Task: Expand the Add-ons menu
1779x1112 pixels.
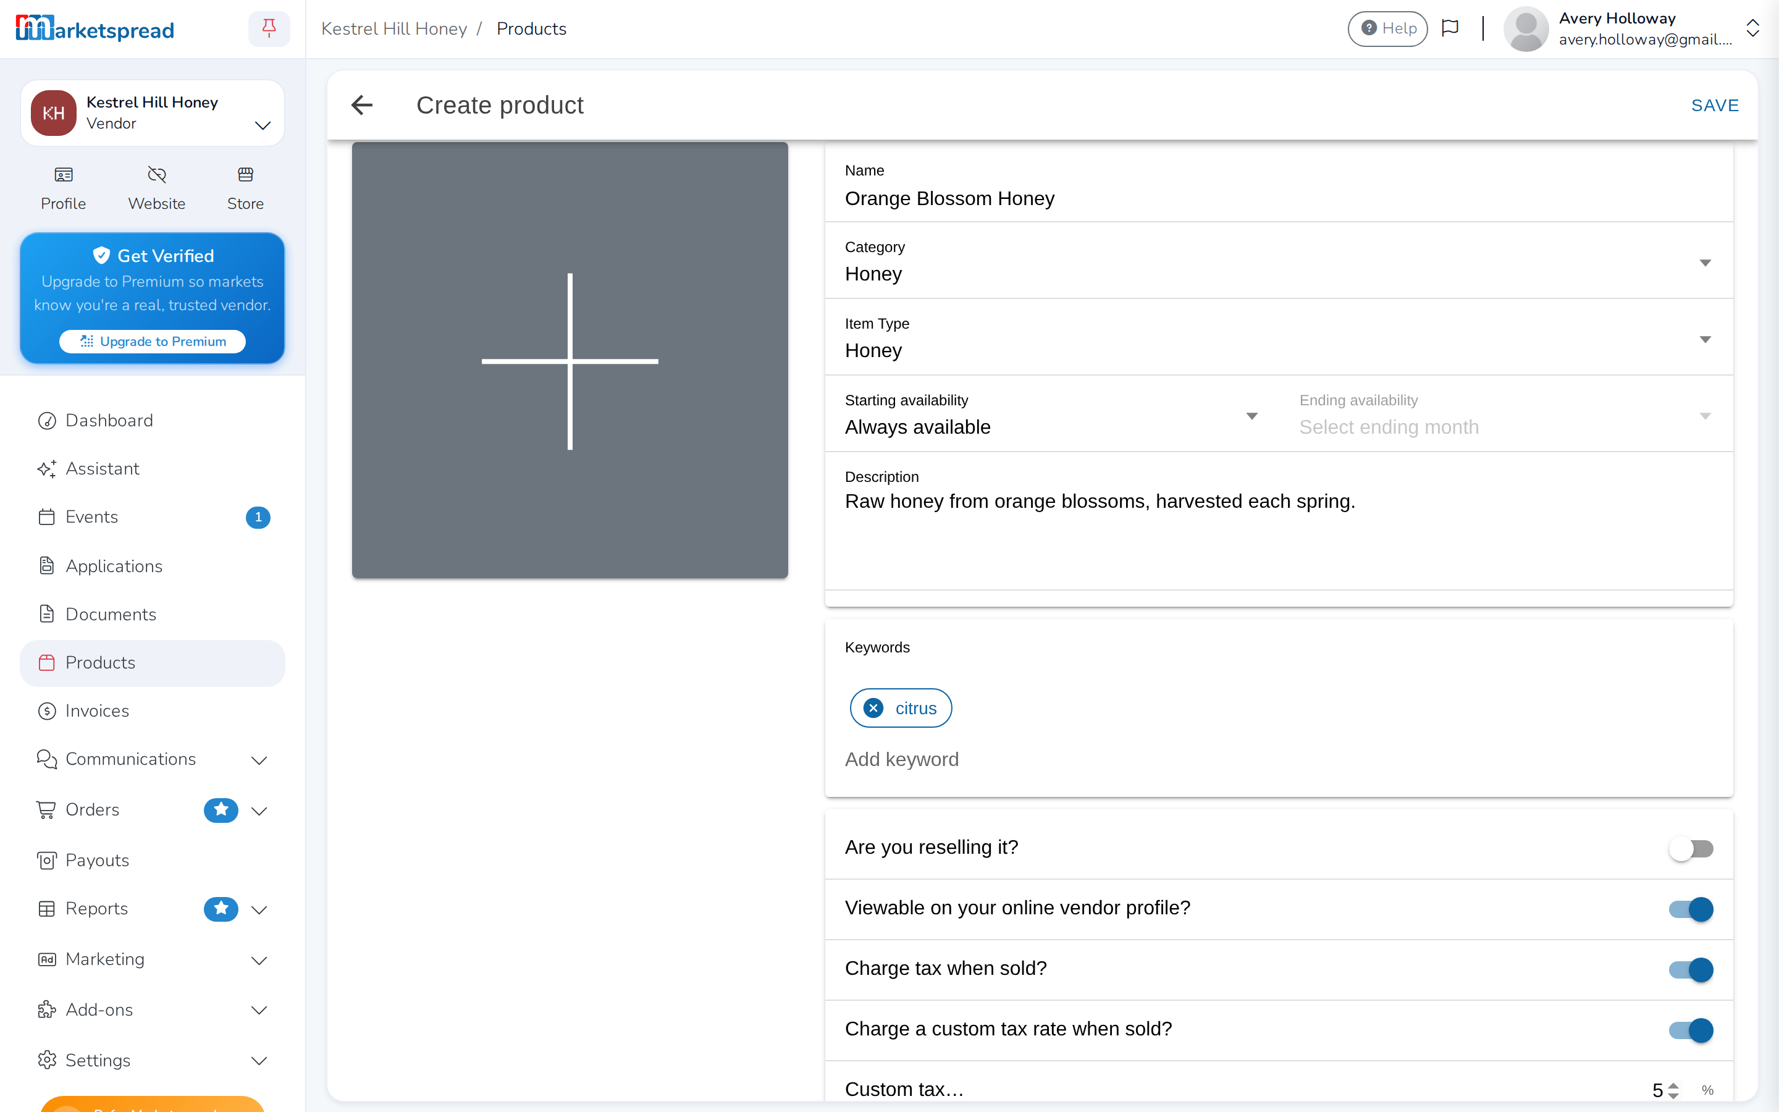Action: click(x=259, y=1010)
